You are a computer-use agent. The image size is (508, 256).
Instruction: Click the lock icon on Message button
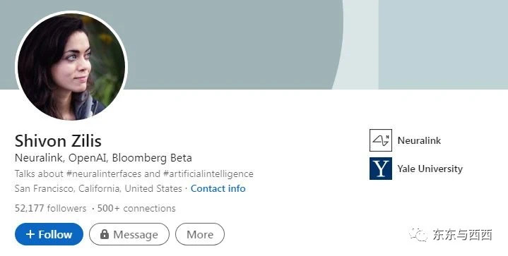[105, 234]
